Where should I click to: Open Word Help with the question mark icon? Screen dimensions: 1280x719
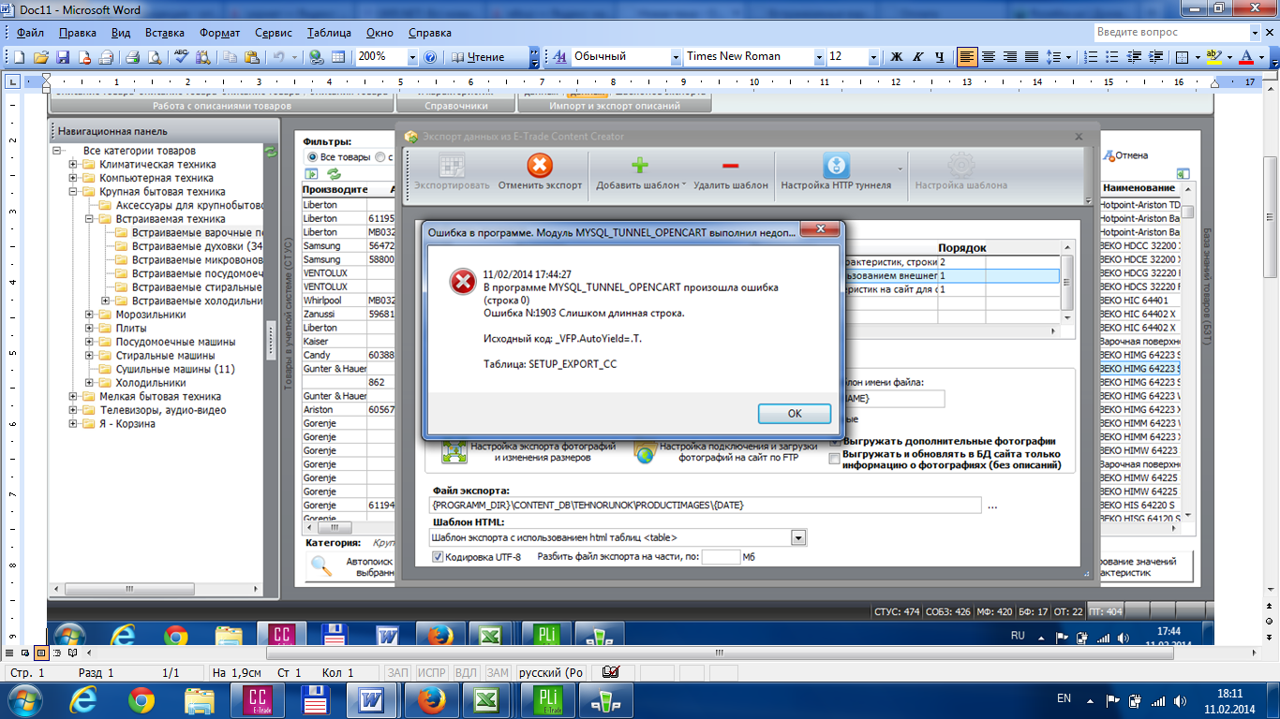pos(430,57)
